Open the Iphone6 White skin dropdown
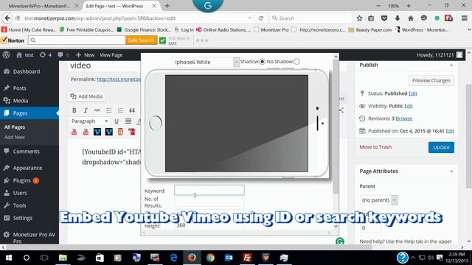472x265 pixels. [x=206, y=62]
